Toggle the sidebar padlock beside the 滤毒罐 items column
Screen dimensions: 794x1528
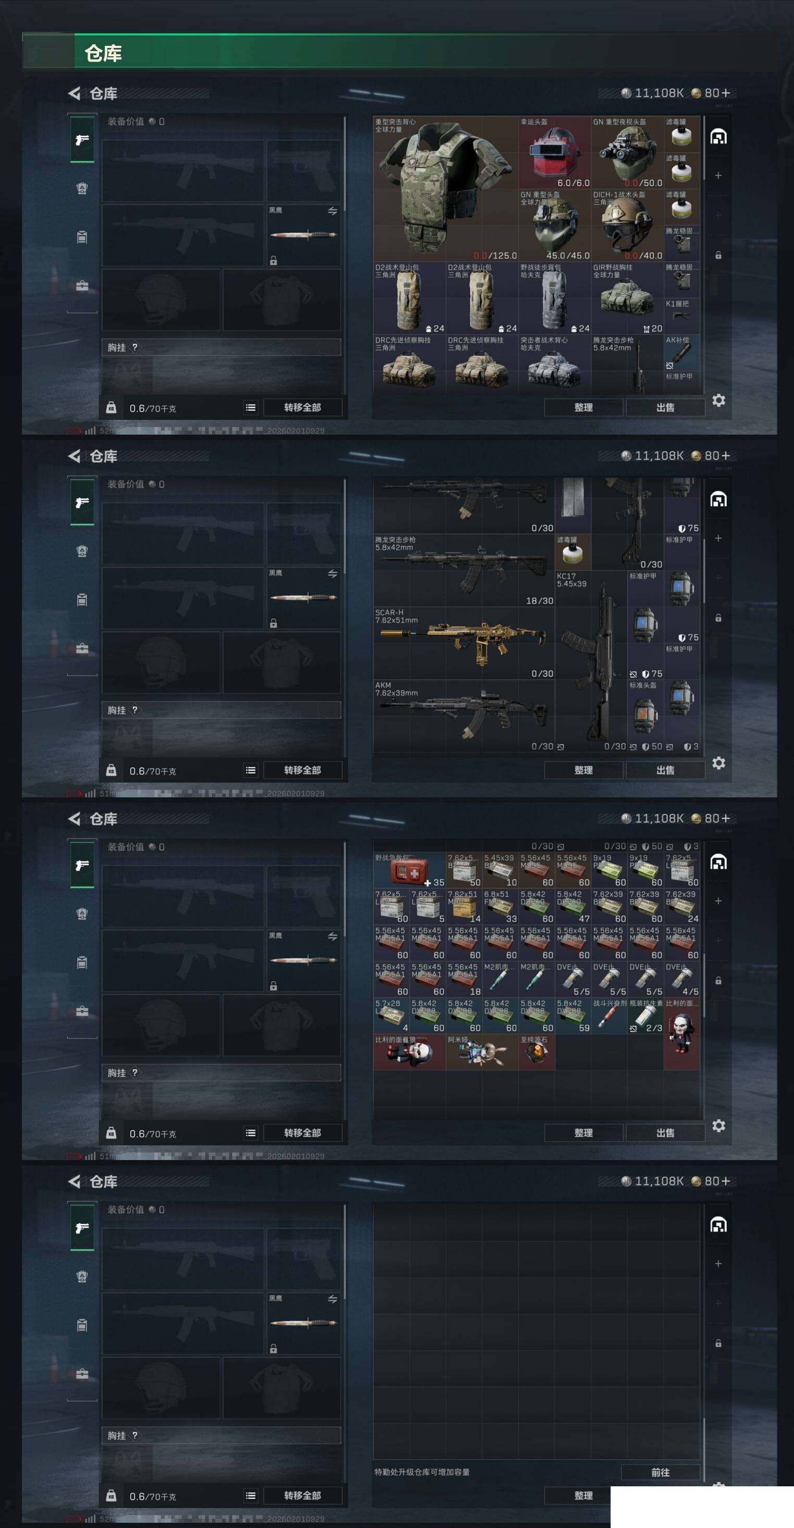click(x=718, y=255)
